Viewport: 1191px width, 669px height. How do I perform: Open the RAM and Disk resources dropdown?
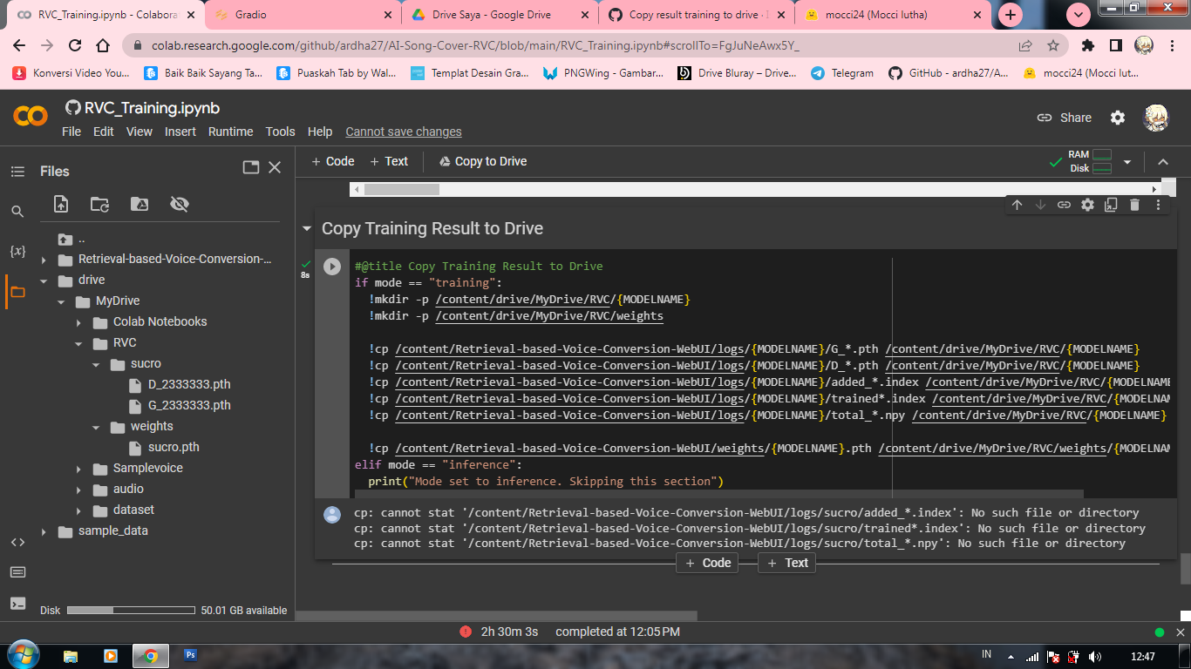point(1127,161)
